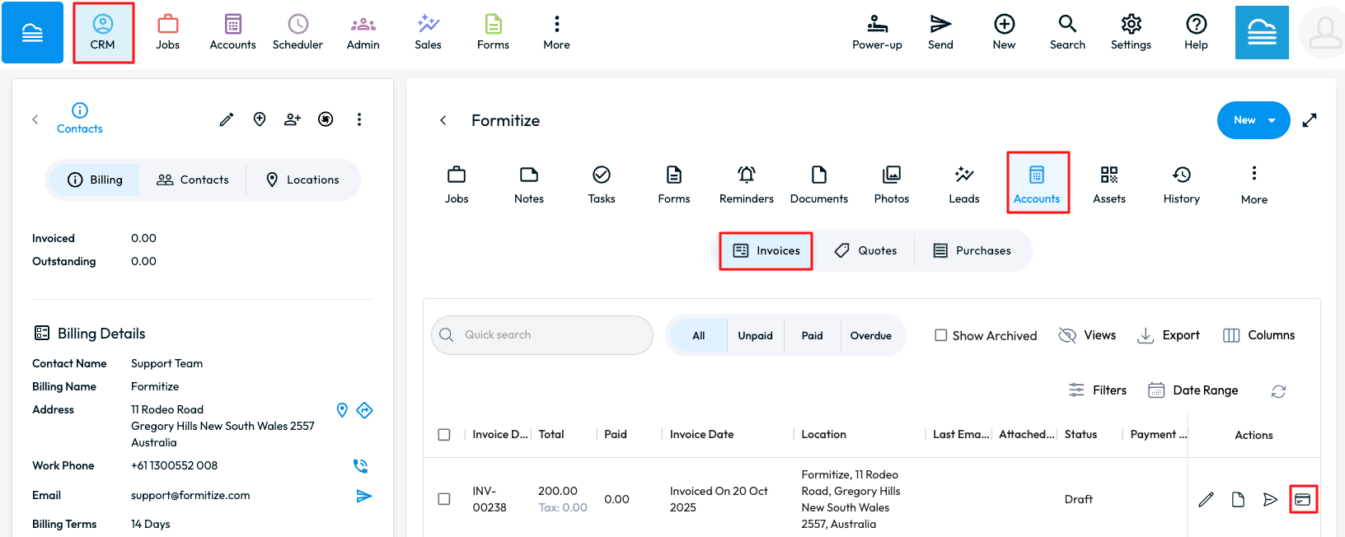1345x537 pixels.
Task: Switch to the Quotes tab
Action: [x=865, y=250]
